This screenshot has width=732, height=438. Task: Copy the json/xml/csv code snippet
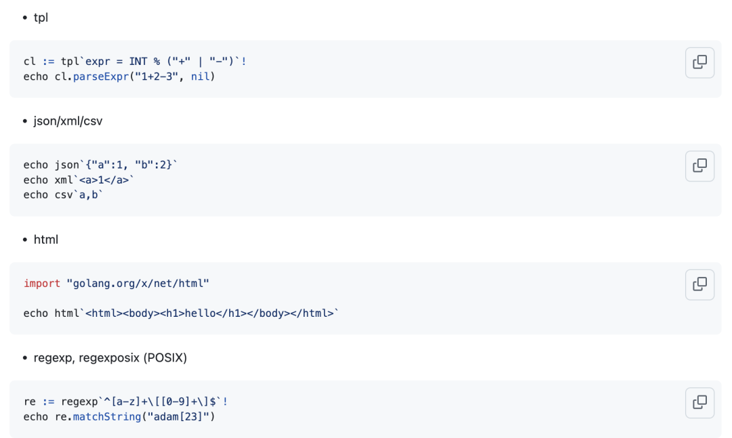tap(699, 166)
